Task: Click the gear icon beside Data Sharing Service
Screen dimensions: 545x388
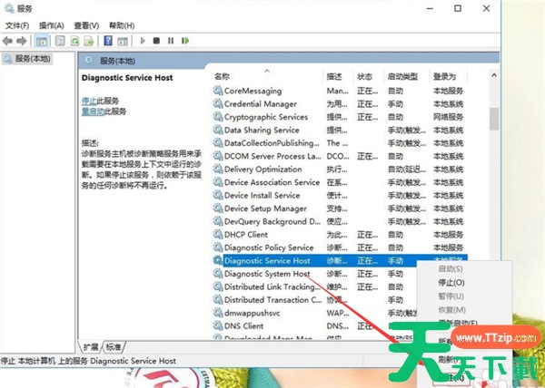Action: click(x=218, y=130)
